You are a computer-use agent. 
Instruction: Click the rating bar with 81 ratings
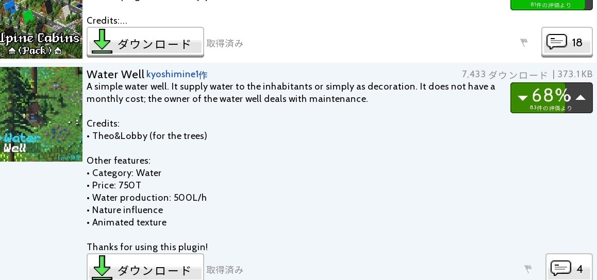point(551,5)
